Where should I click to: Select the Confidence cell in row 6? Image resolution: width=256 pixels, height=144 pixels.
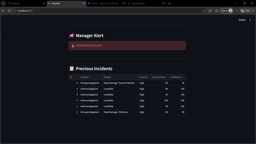click(x=178, y=83)
